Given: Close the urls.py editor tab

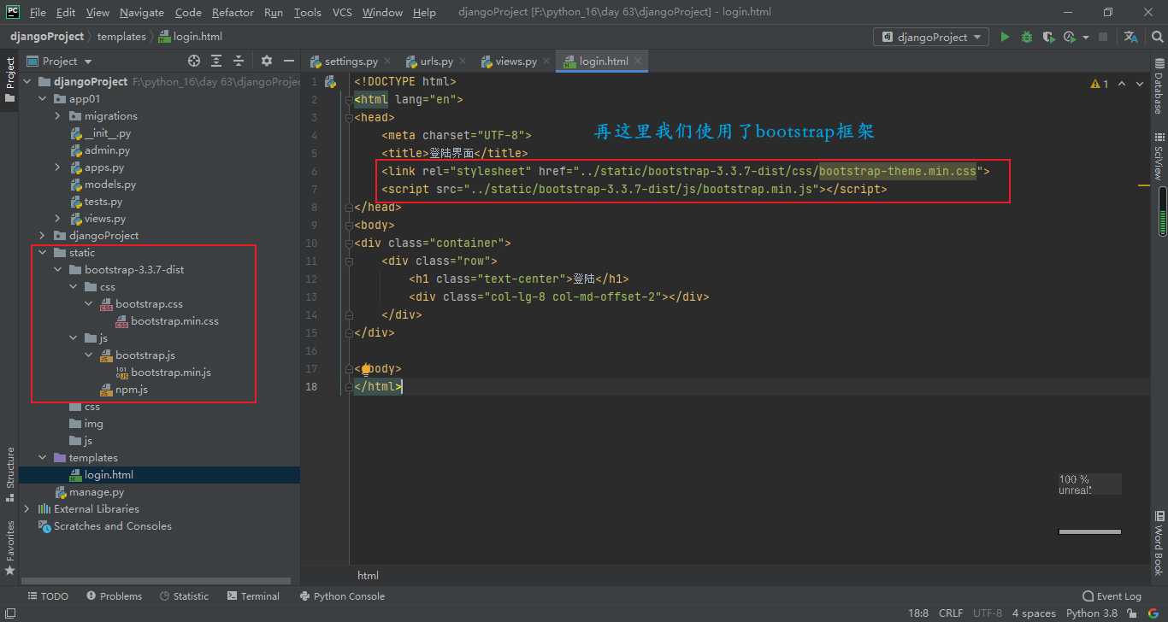Looking at the screenshot, I should (x=463, y=61).
